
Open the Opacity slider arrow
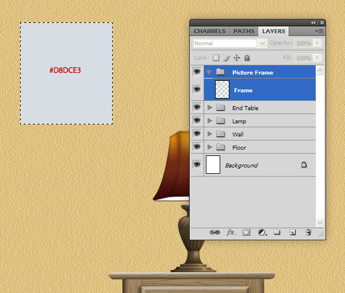318,44
